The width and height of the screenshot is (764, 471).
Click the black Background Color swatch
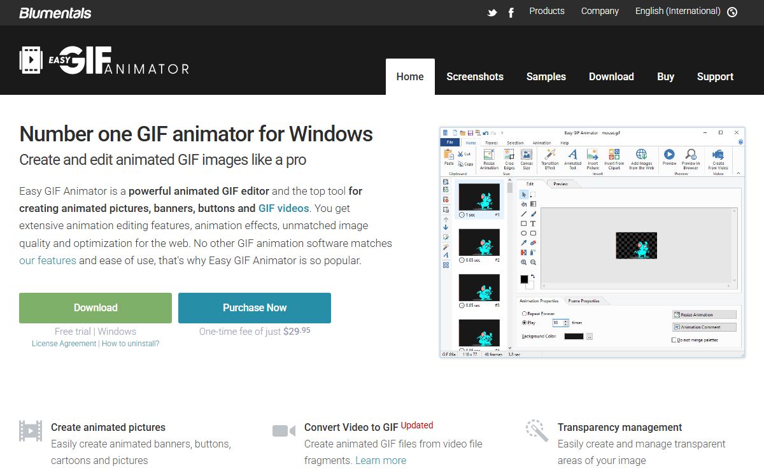pos(573,336)
